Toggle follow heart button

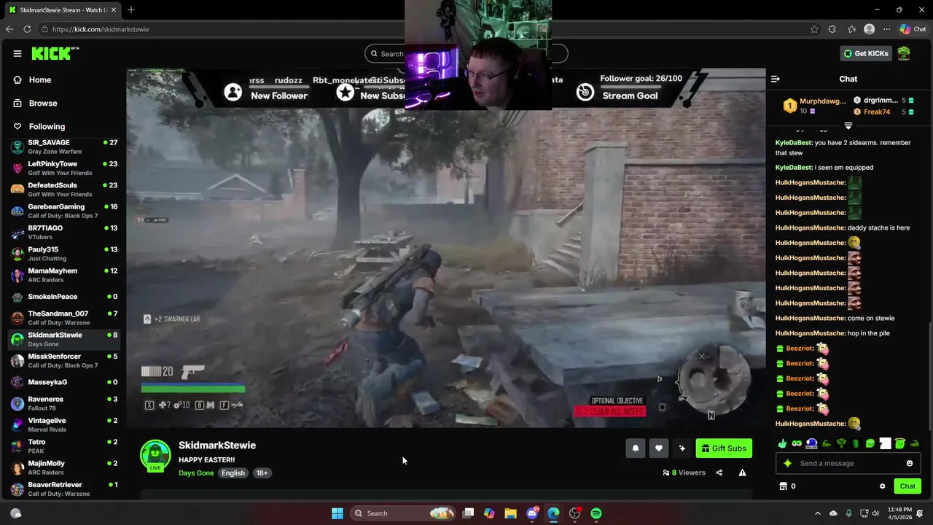coord(658,448)
